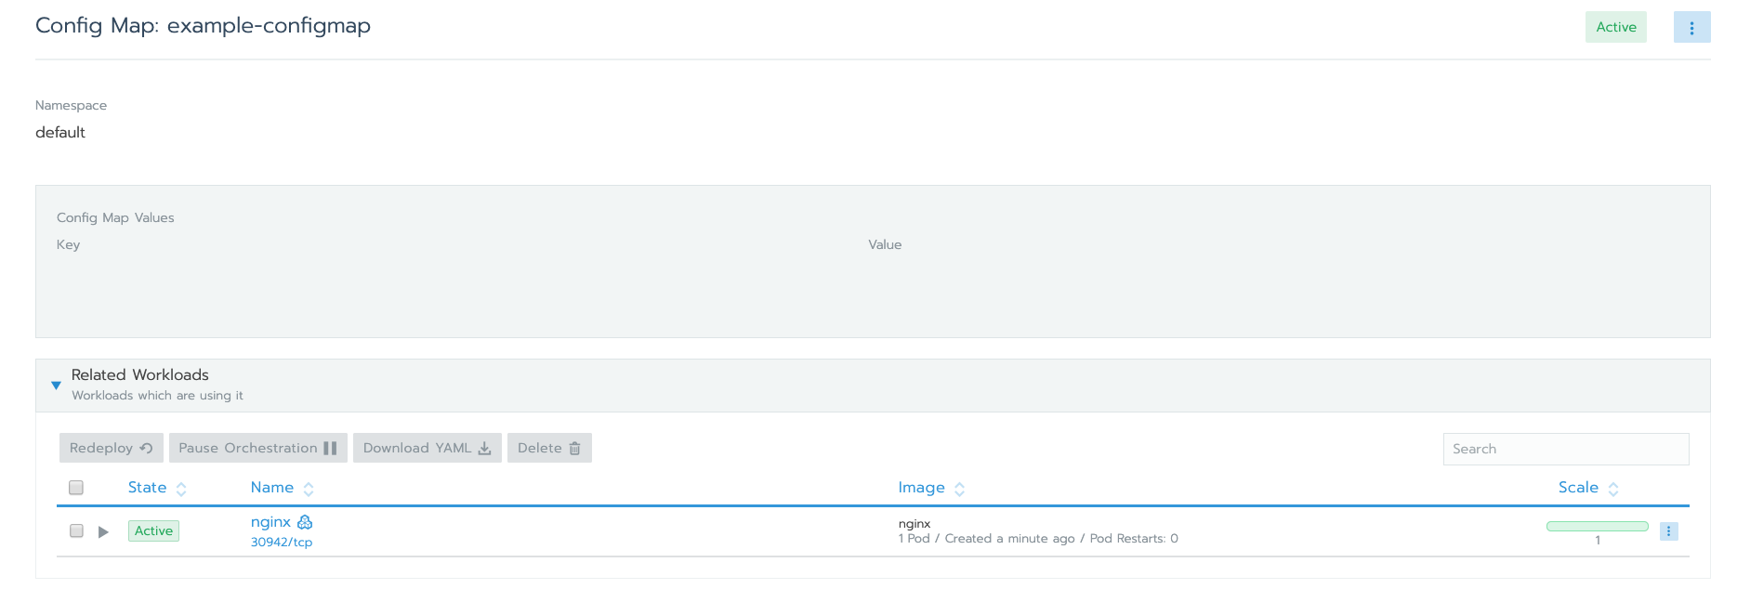Screen dimensions: 1737x589
Task: Select the nginx workload row checkbox
Action: (x=75, y=530)
